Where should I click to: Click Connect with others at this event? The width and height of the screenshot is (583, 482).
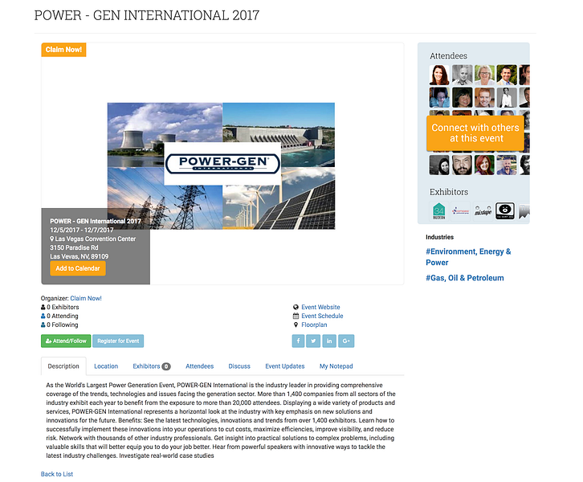coord(475,133)
